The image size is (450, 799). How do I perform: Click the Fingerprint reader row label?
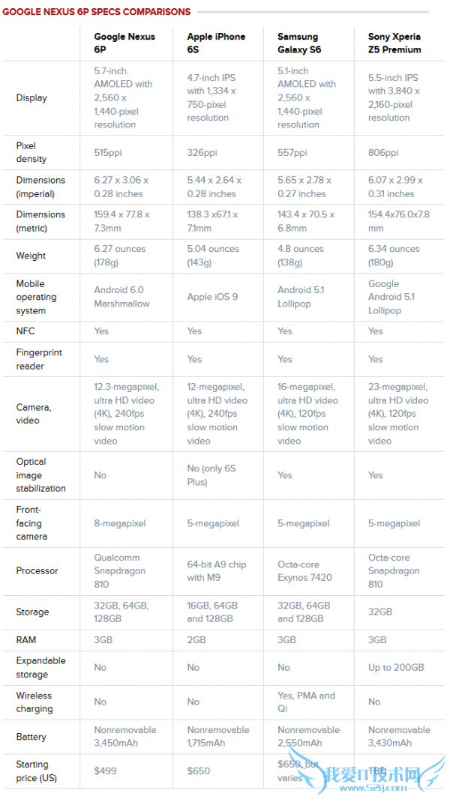coord(39,359)
